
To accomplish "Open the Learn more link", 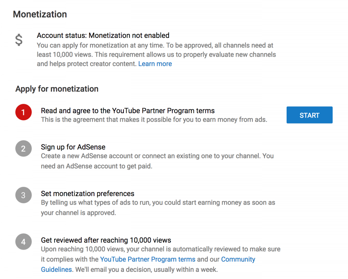I will click(155, 64).
